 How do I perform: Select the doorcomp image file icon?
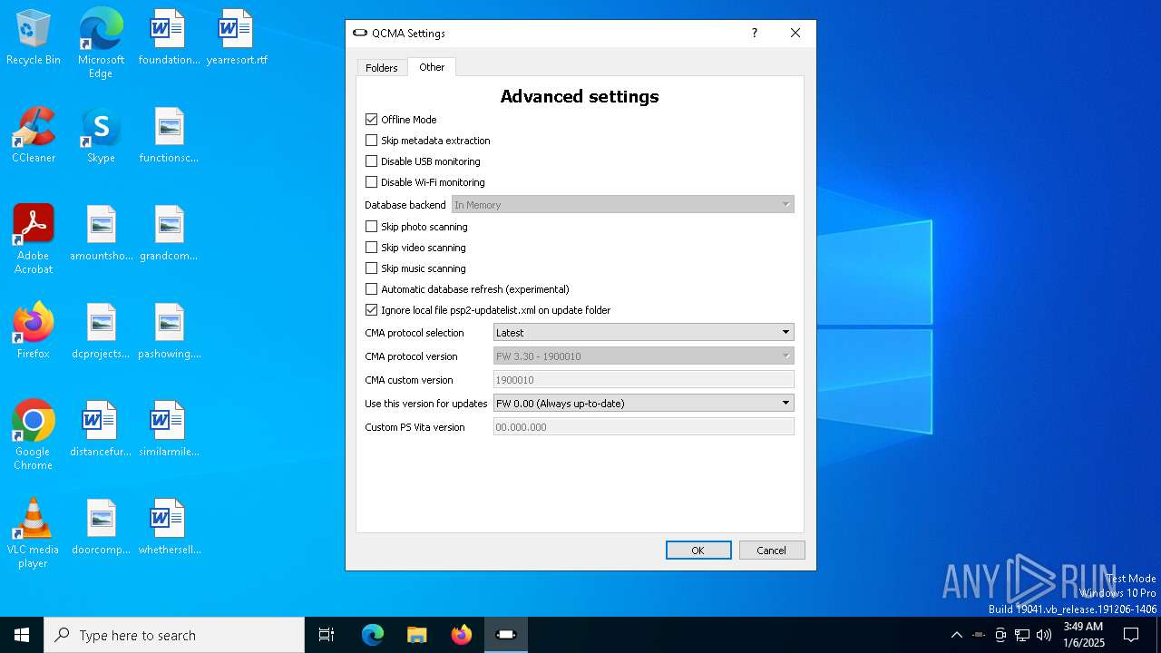[101, 527]
